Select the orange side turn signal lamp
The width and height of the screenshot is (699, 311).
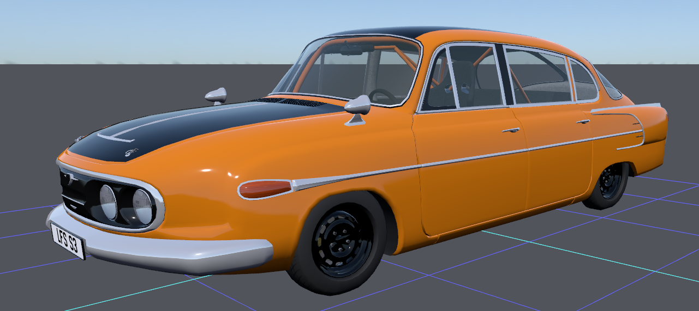(x=265, y=189)
